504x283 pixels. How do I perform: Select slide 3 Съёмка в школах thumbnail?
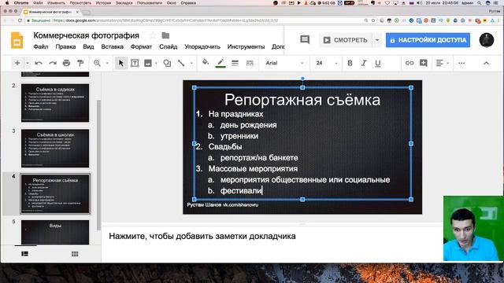click(x=55, y=149)
